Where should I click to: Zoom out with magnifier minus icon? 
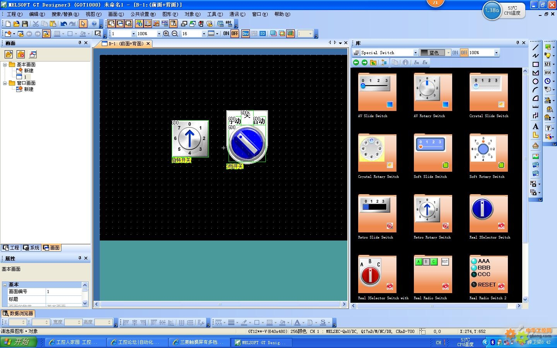[x=175, y=34]
